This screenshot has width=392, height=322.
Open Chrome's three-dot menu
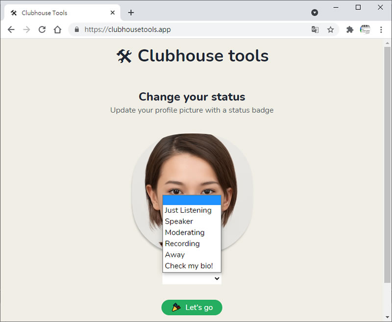click(381, 29)
